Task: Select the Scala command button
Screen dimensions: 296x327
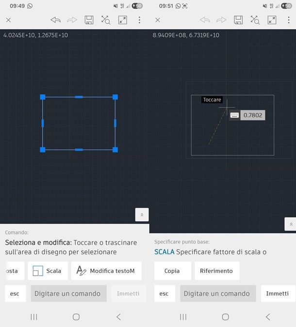Action: tap(48, 271)
